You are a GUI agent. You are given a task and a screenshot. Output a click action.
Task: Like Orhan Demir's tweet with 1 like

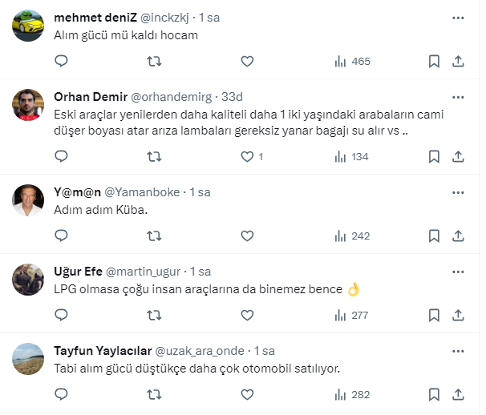pos(248,156)
